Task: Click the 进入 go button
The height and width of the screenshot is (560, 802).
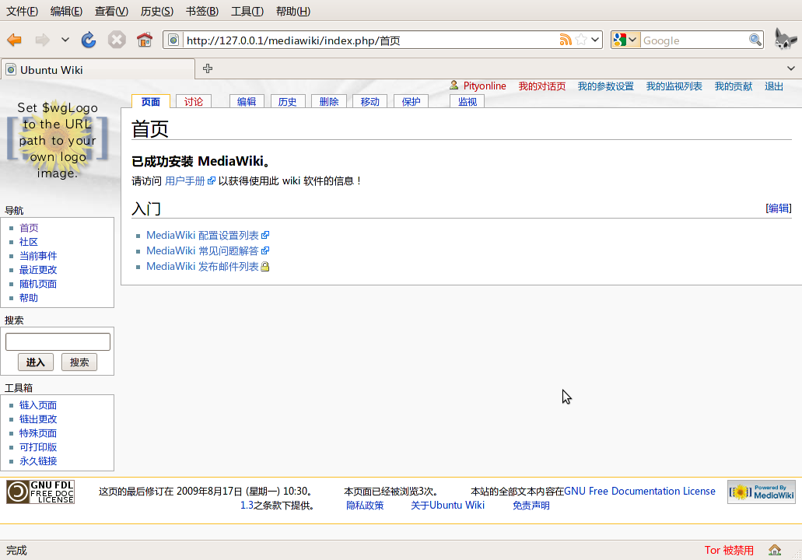Action: pos(36,362)
